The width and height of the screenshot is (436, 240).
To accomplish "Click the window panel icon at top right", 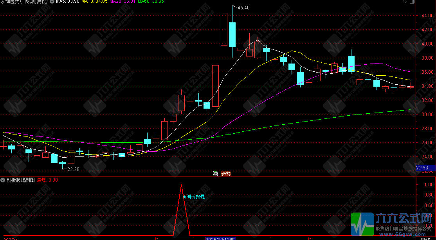I will (412, 2).
